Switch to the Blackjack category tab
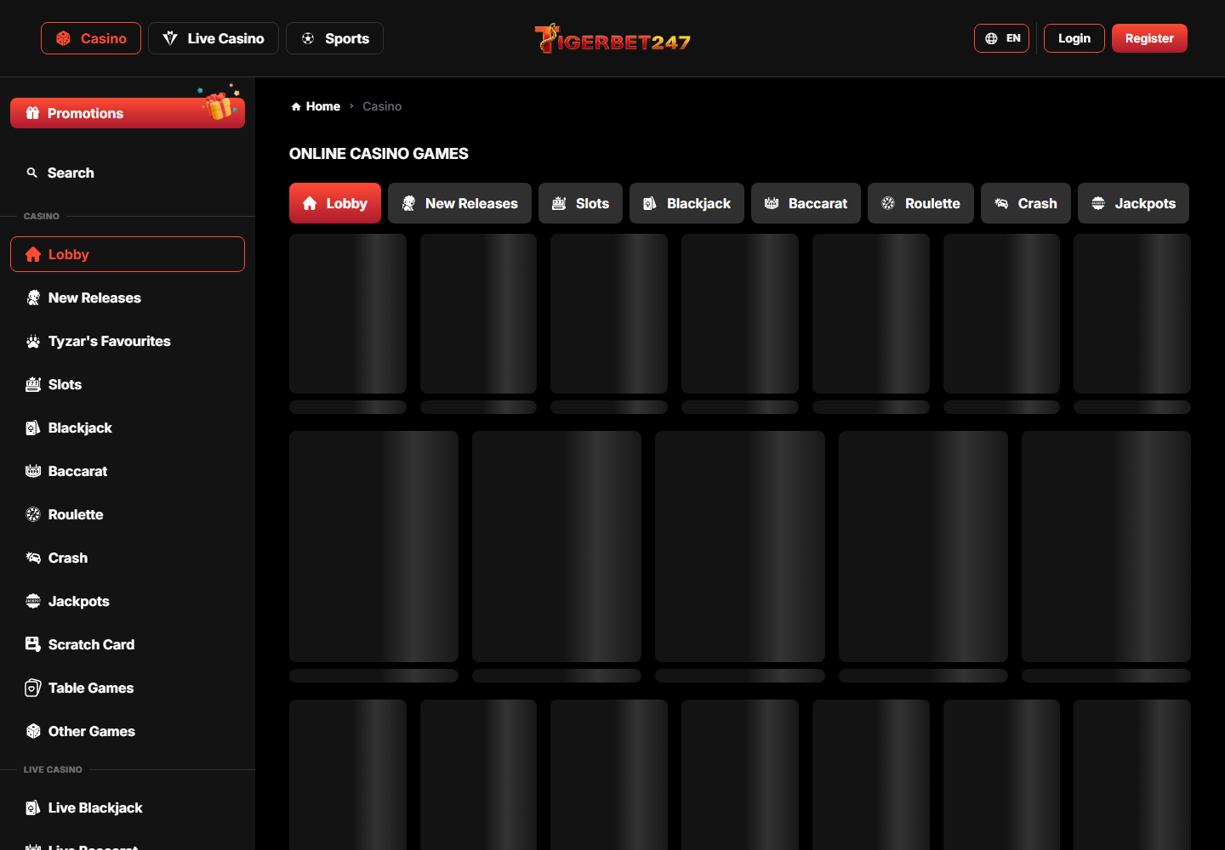1225x850 pixels. 687,203
